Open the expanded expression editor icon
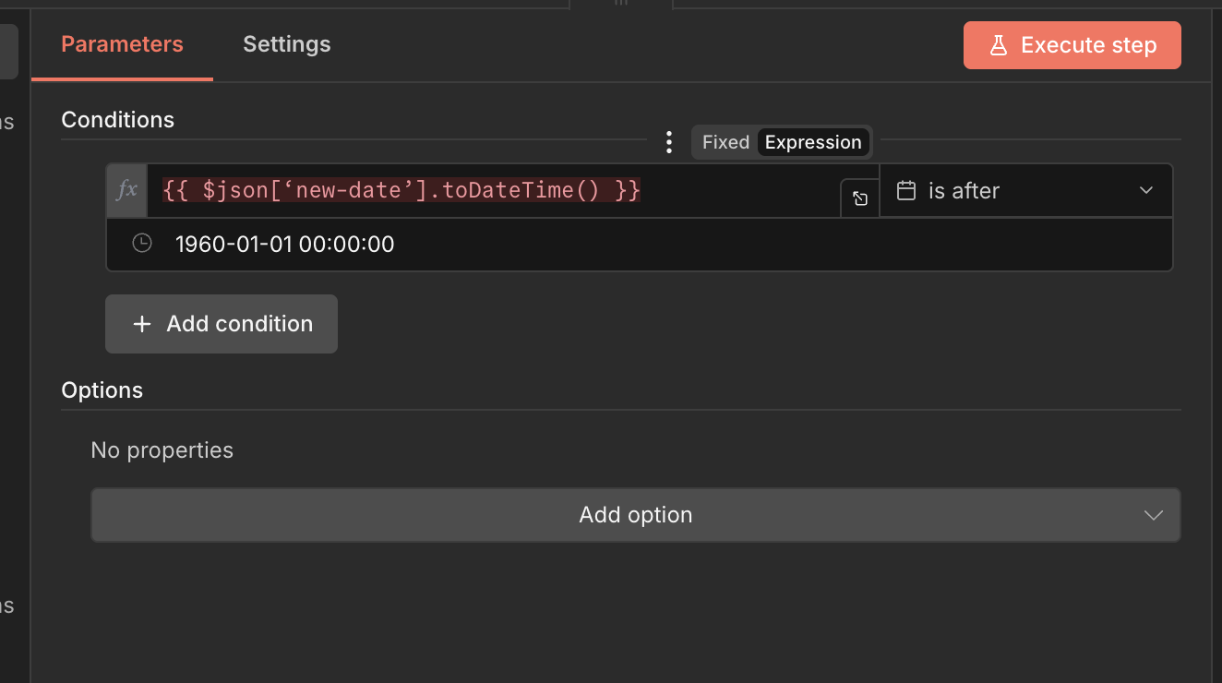Viewport: 1222px width, 683px height. (860, 198)
